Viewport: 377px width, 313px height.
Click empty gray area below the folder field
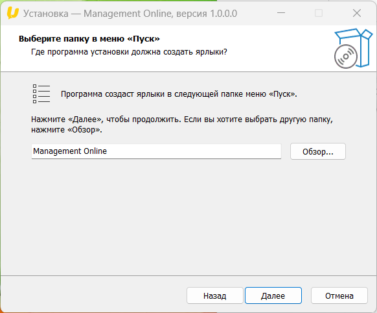[x=188, y=217]
